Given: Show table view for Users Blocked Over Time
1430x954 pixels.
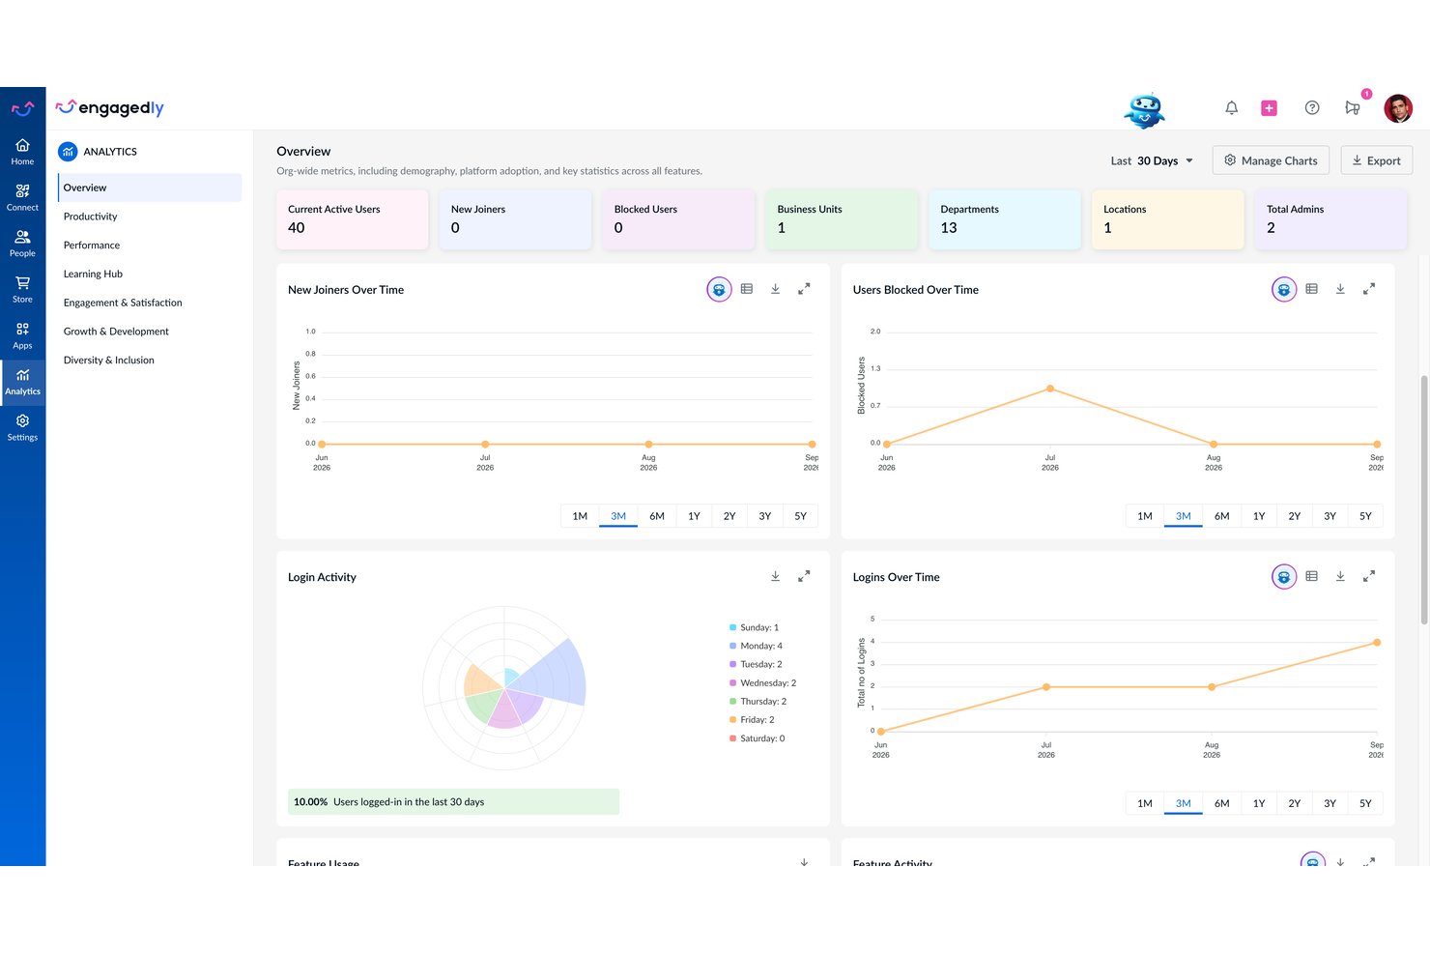Looking at the screenshot, I should coord(1311,289).
